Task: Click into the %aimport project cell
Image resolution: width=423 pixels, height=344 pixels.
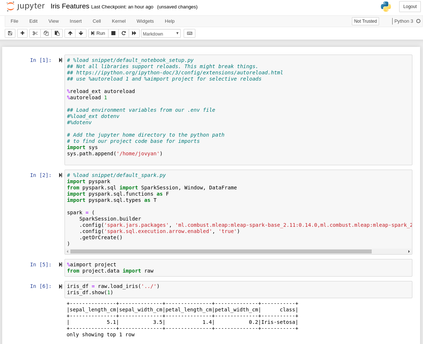Action: [238, 268]
